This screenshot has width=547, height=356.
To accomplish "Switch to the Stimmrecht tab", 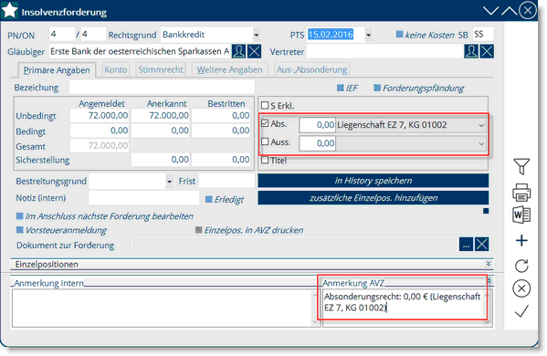I will click(161, 69).
